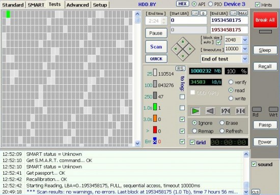Image resolution: width=280 pixels, height=195 pixels.
Task: Click the Sleep button
Action: coord(265,50)
